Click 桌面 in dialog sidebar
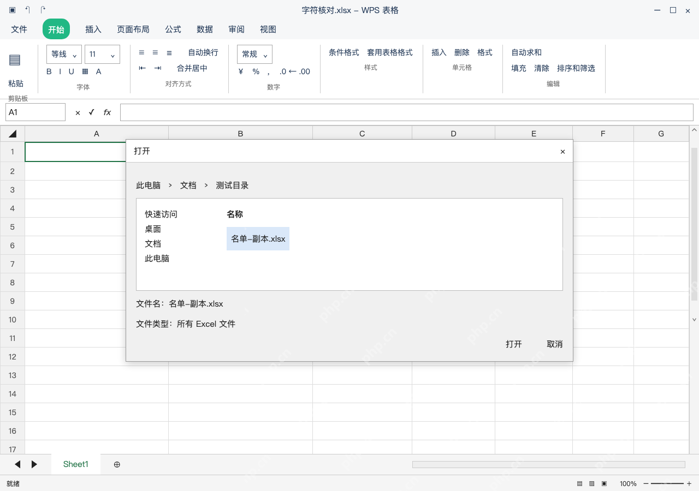 [x=153, y=229]
